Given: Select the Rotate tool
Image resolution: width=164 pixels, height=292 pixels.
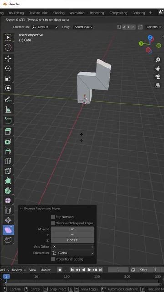Looking at the screenshot, I should [8, 68].
